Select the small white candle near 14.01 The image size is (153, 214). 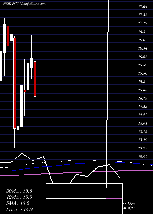[18, 127]
